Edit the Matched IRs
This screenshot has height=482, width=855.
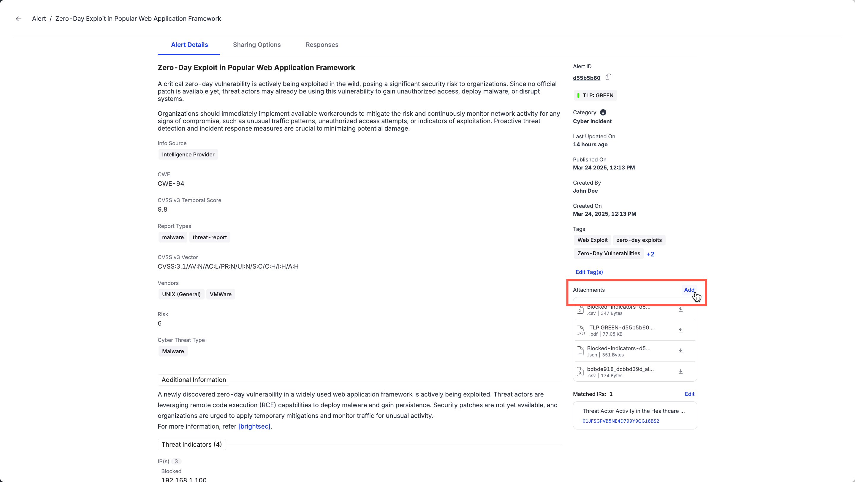pyautogui.click(x=689, y=394)
